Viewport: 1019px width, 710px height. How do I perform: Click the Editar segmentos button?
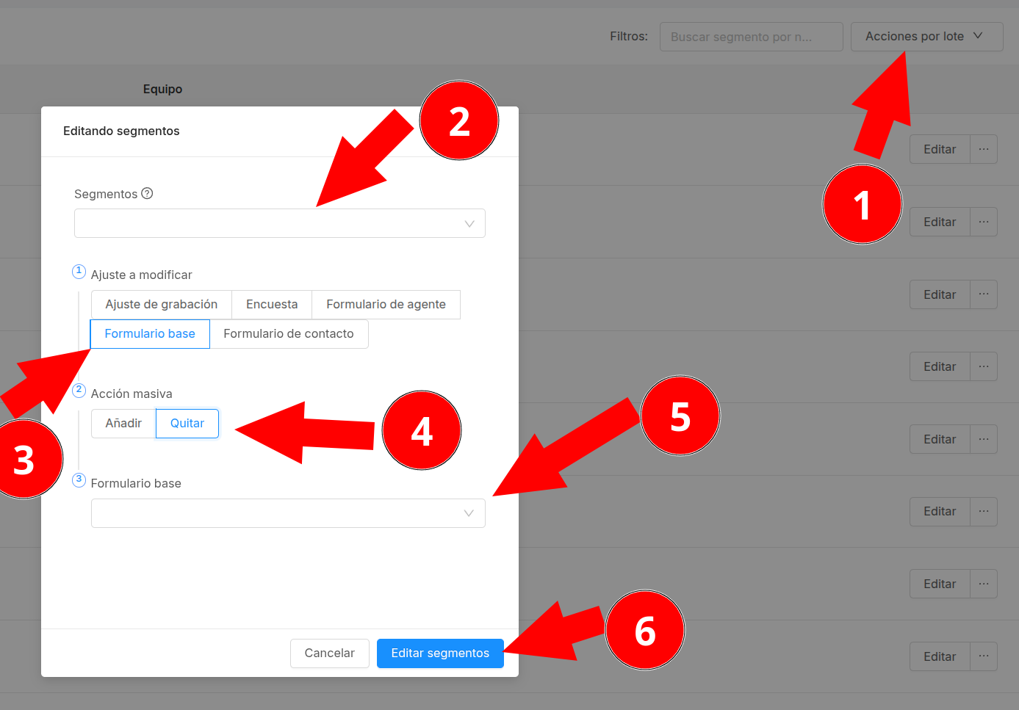[x=439, y=653]
